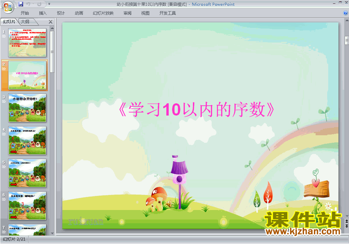Select the slide 6 thumbnail
Viewport: 349px width, 244px height.
click(27, 206)
